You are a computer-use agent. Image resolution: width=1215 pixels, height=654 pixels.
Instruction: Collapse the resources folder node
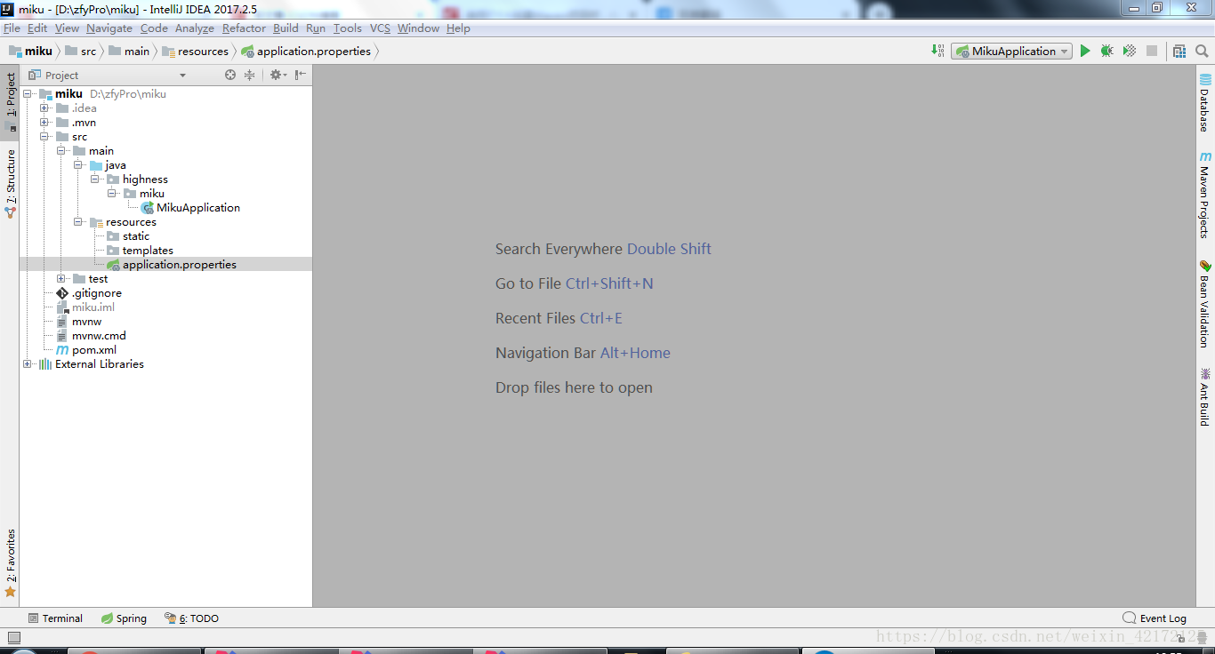(78, 222)
